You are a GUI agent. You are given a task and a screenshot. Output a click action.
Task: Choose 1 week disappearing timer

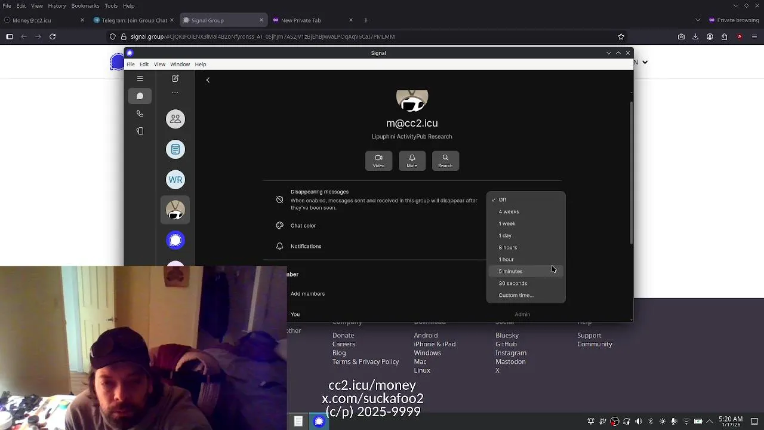click(x=525, y=223)
